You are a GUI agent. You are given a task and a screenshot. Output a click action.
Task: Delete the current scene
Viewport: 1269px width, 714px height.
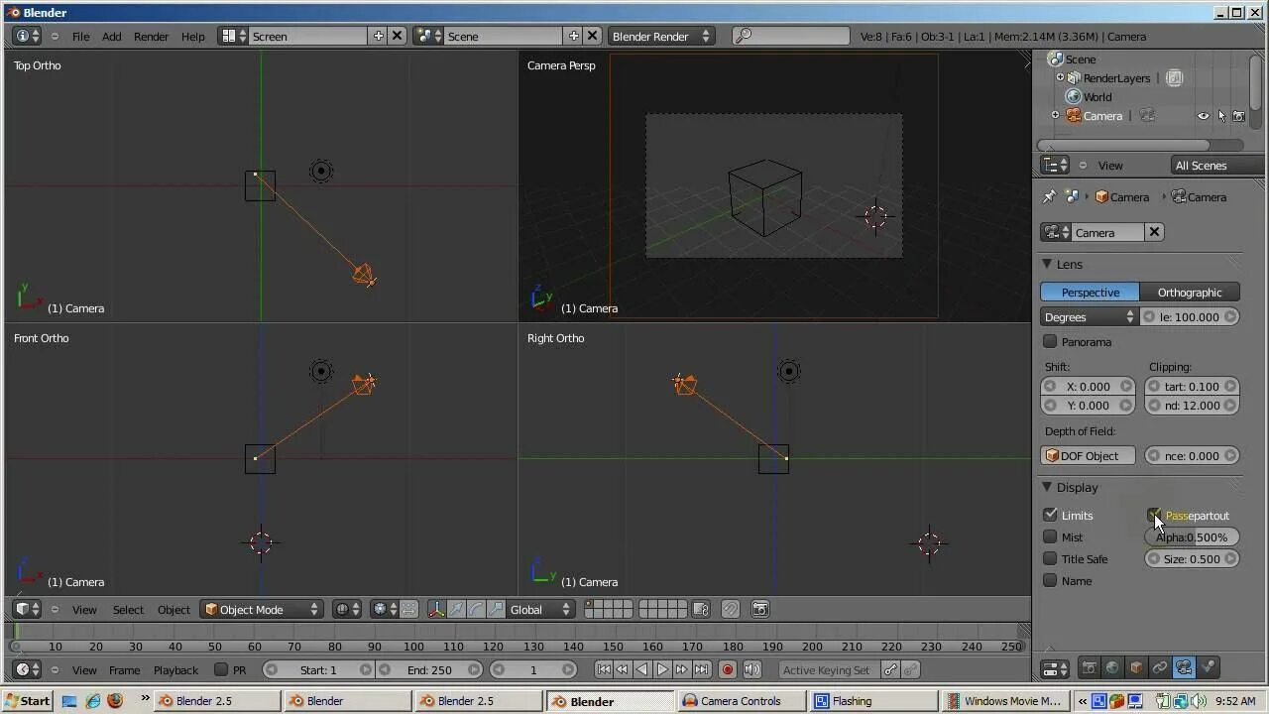pos(592,36)
